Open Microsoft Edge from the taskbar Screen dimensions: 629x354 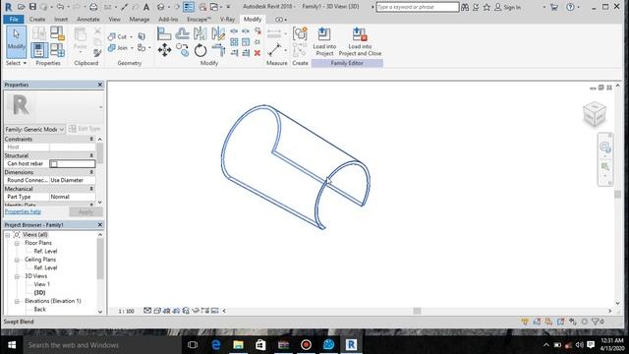[x=216, y=345]
